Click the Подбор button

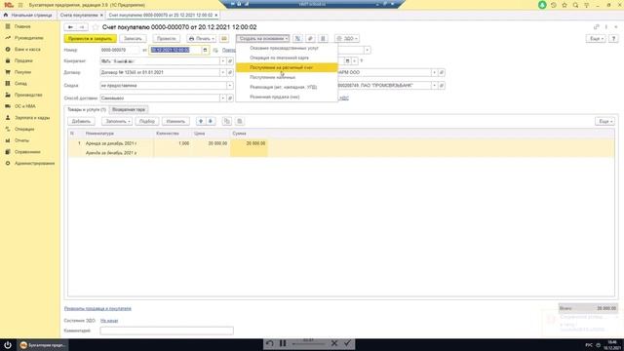147,121
